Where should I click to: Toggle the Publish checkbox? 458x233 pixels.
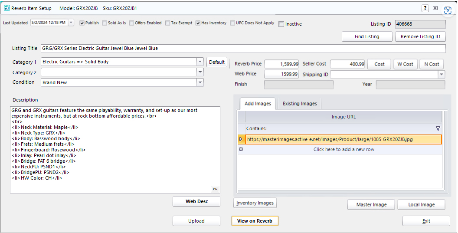pos(82,23)
